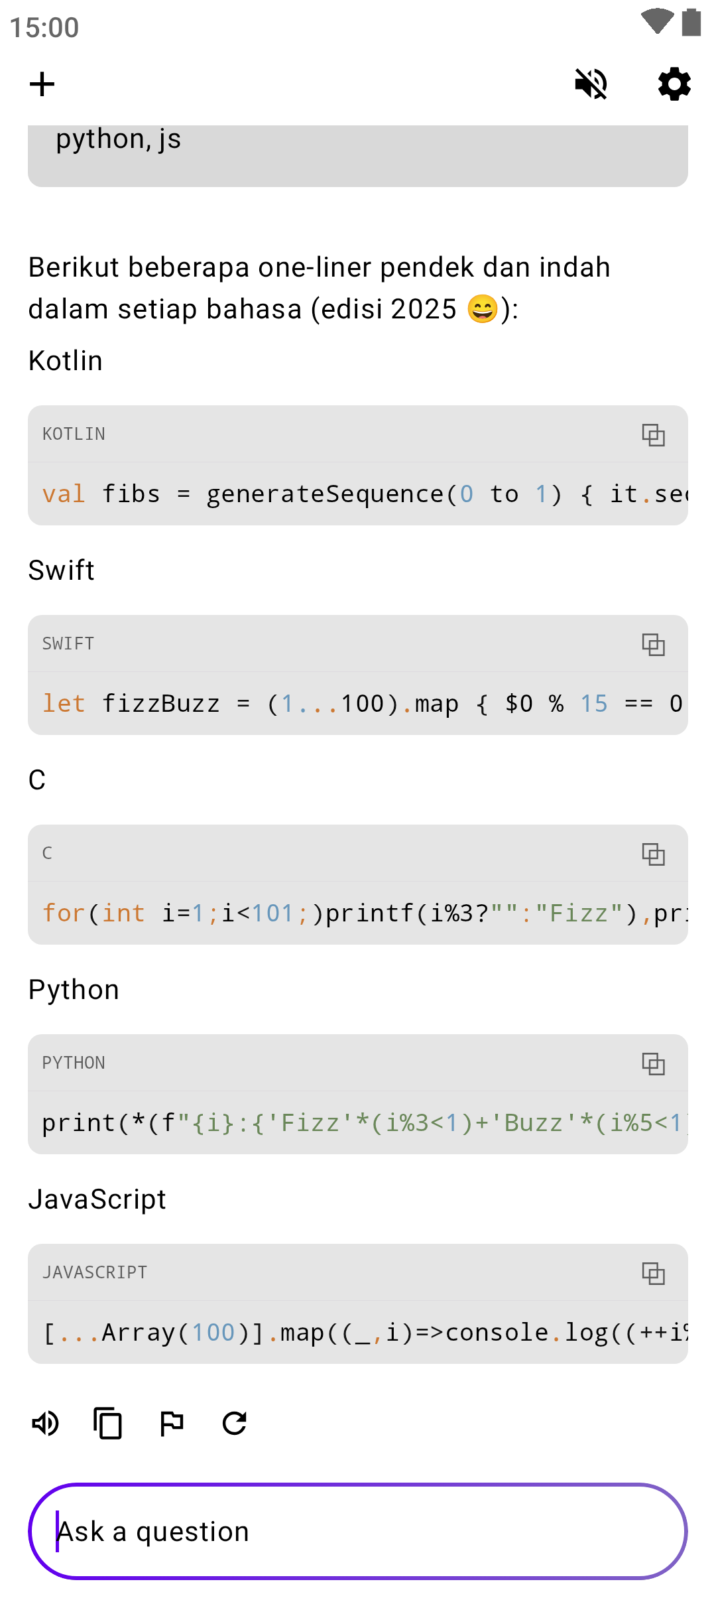Copy the JavaScript code block
716x1608 pixels.
pyautogui.click(x=653, y=1274)
